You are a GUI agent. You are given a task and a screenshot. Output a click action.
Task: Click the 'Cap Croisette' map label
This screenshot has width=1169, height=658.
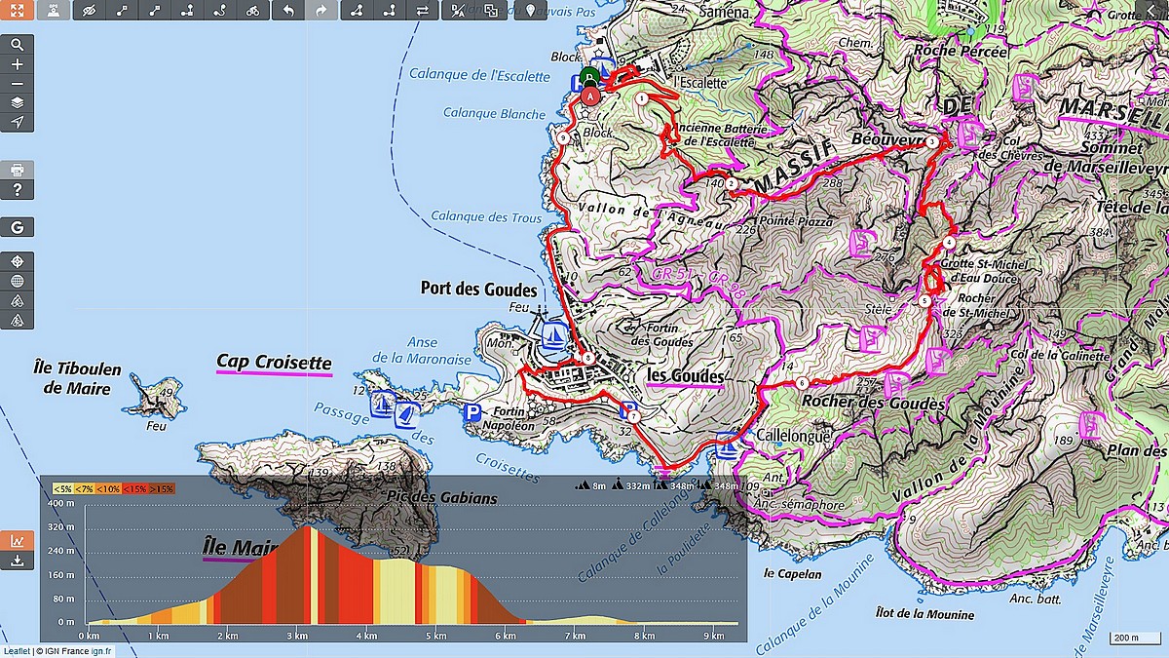(x=274, y=363)
